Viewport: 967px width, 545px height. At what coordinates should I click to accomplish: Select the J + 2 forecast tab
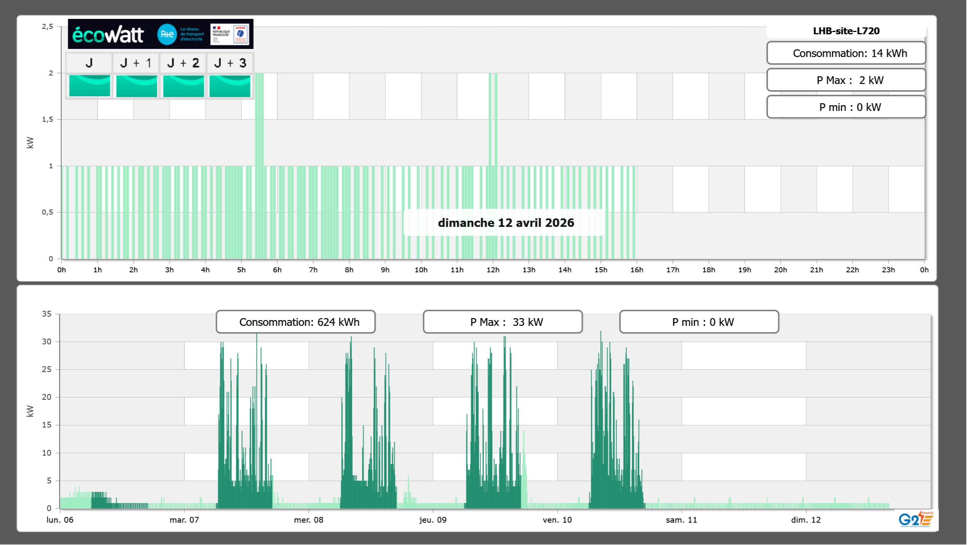pos(183,63)
